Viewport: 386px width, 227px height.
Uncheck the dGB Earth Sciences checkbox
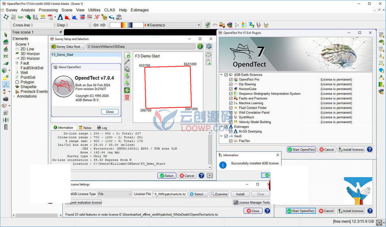226,75
